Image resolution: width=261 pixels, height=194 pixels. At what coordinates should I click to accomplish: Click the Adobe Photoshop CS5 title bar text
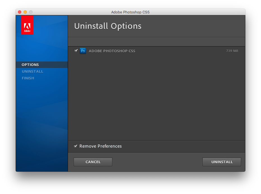[130, 12]
